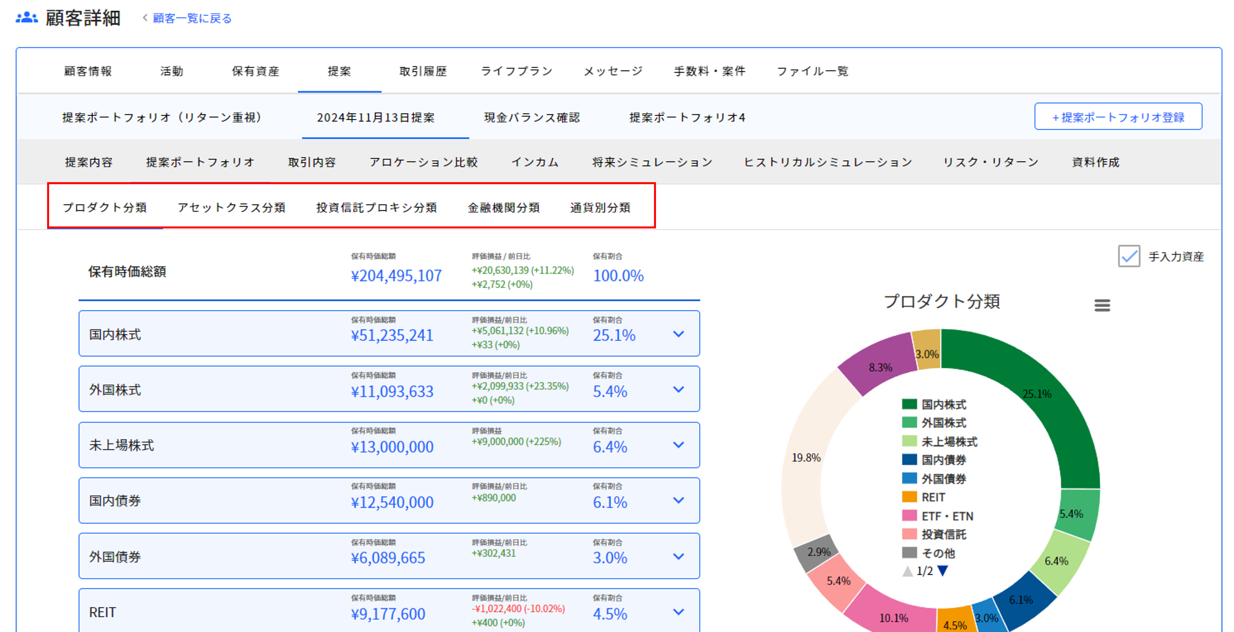Expand the 国内株式 row chevron
This screenshot has height=632, width=1234.
point(678,334)
